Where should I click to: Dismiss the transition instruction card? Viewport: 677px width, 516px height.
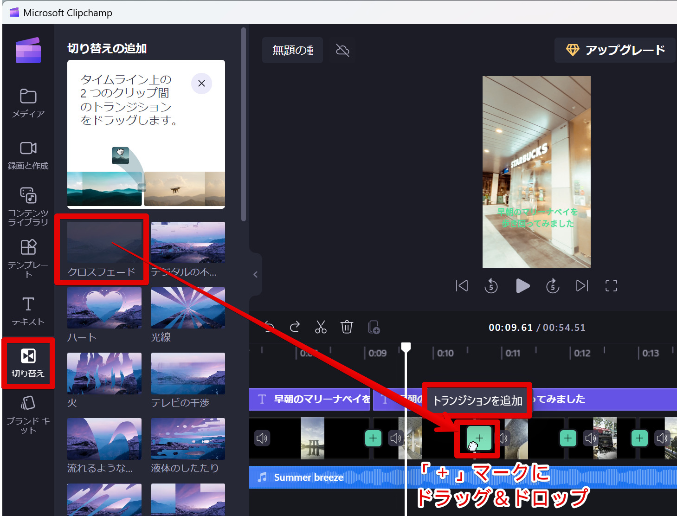click(201, 84)
